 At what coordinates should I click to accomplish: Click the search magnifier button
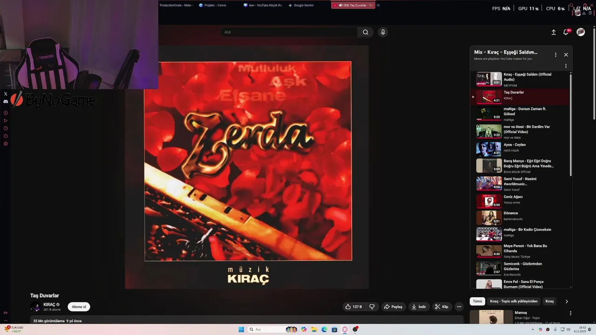click(366, 32)
